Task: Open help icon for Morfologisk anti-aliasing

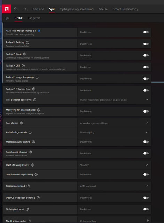Action: click(33, 142)
